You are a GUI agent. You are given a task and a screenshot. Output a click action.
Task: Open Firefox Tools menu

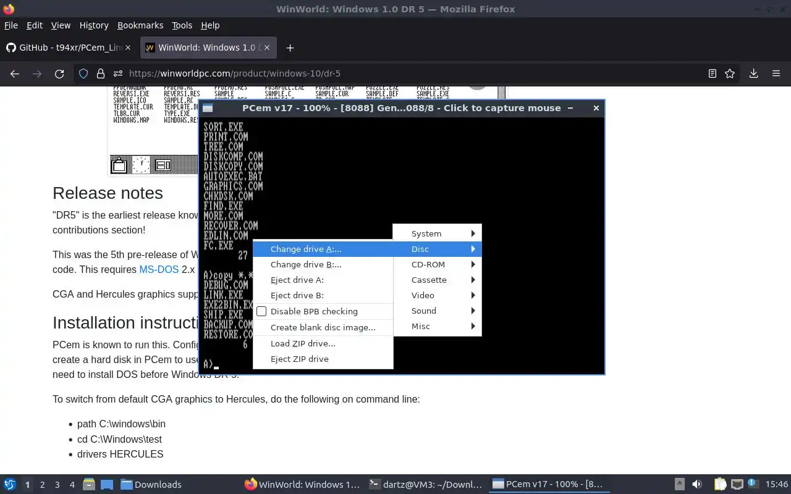click(x=182, y=25)
